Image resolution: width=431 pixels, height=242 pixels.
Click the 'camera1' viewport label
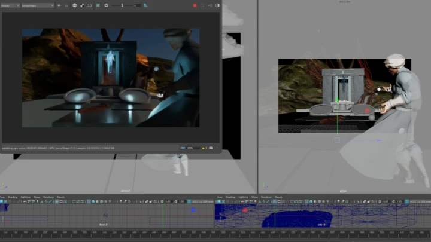(125, 191)
